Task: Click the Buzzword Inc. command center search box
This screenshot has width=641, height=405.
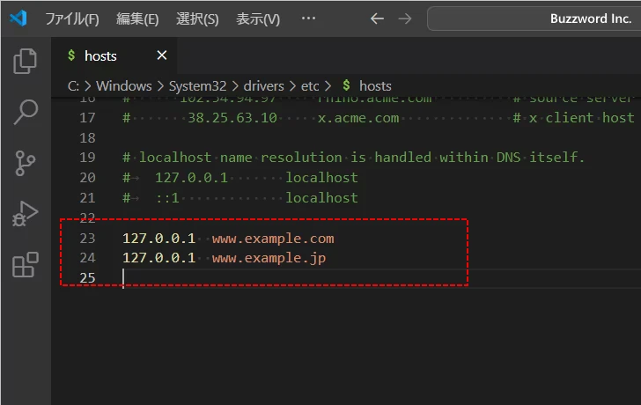Action: (x=537, y=18)
